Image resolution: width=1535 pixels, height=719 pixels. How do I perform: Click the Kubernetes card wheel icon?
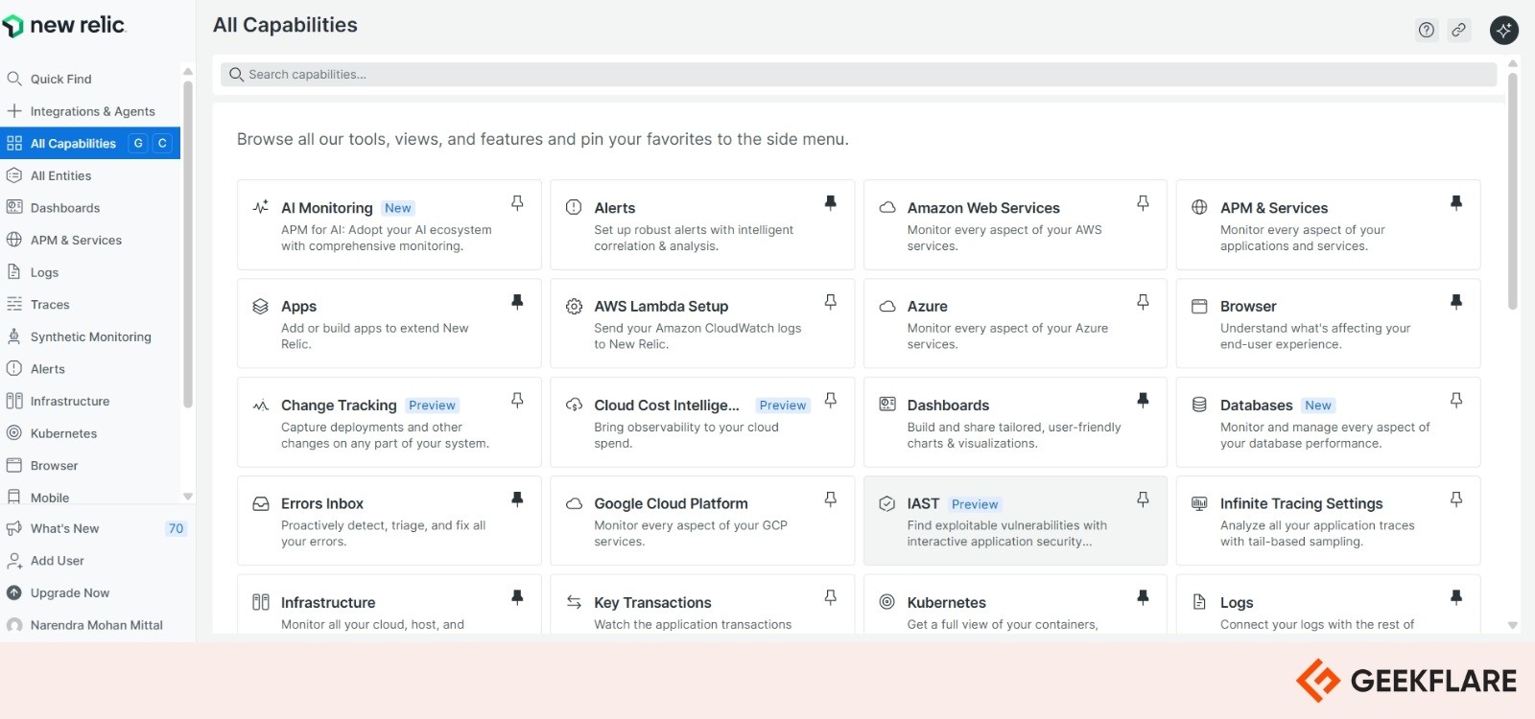click(x=887, y=602)
